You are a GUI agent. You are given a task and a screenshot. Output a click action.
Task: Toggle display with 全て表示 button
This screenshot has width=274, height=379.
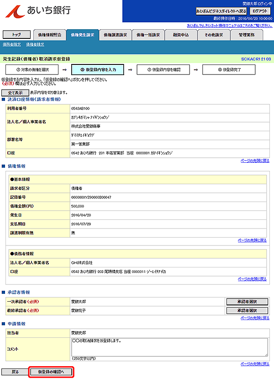point(15,93)
